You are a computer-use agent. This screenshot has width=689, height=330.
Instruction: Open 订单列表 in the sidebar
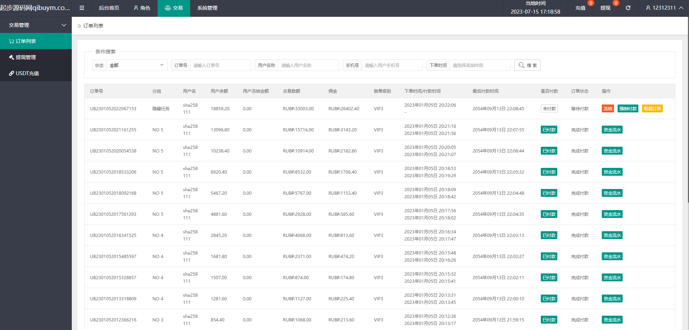pos(36,41)
